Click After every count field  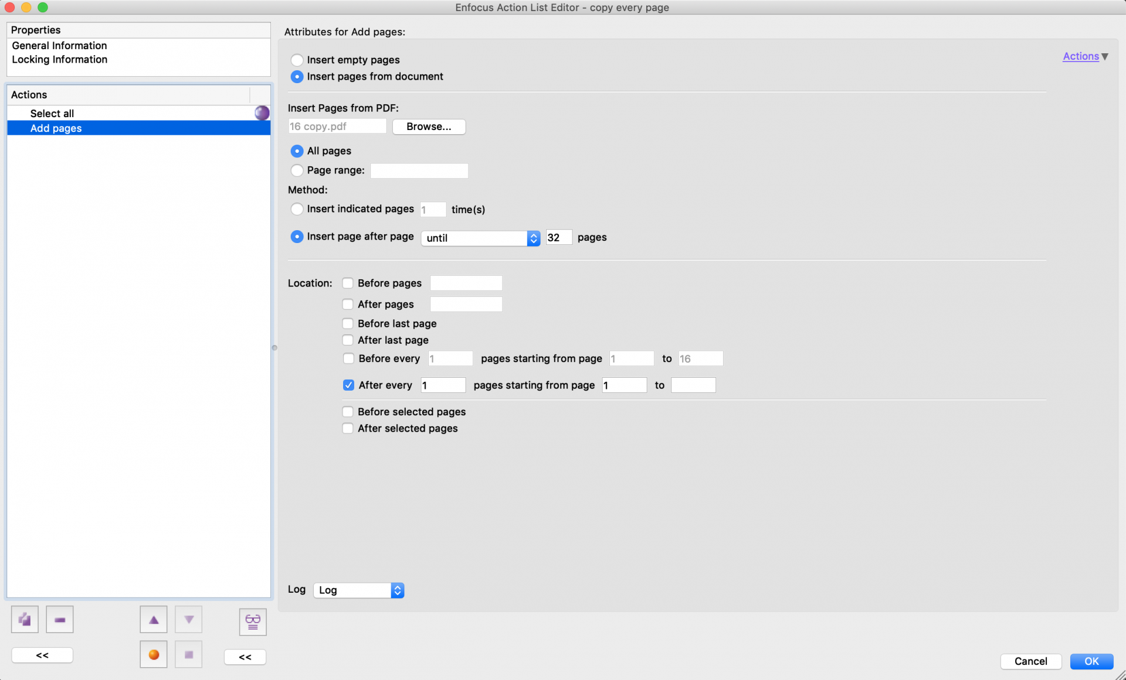[443, 385]
